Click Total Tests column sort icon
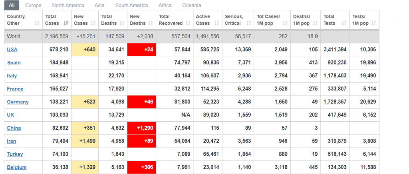The image size is (409, 174). (343, 23)
